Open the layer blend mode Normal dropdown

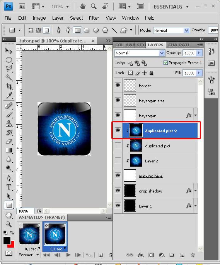tap(140, 53)
